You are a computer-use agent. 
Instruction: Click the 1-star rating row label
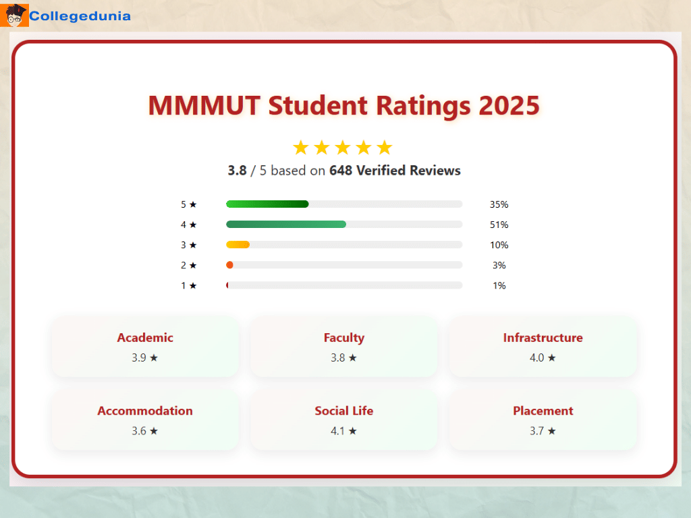[x=188, y=285]
